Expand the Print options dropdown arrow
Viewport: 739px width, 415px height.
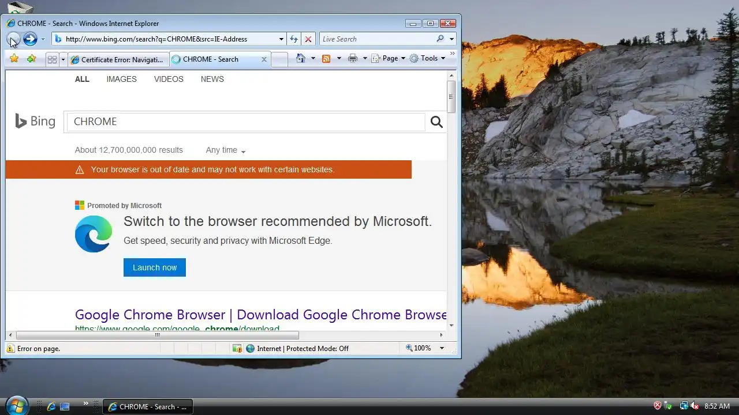365,58
